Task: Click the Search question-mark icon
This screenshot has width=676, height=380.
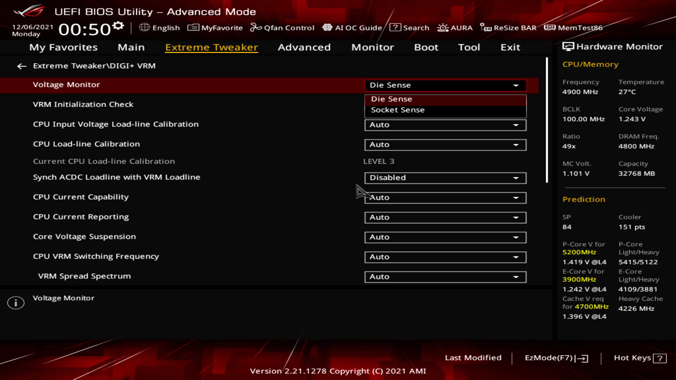Action: click(x=395, y=27)
